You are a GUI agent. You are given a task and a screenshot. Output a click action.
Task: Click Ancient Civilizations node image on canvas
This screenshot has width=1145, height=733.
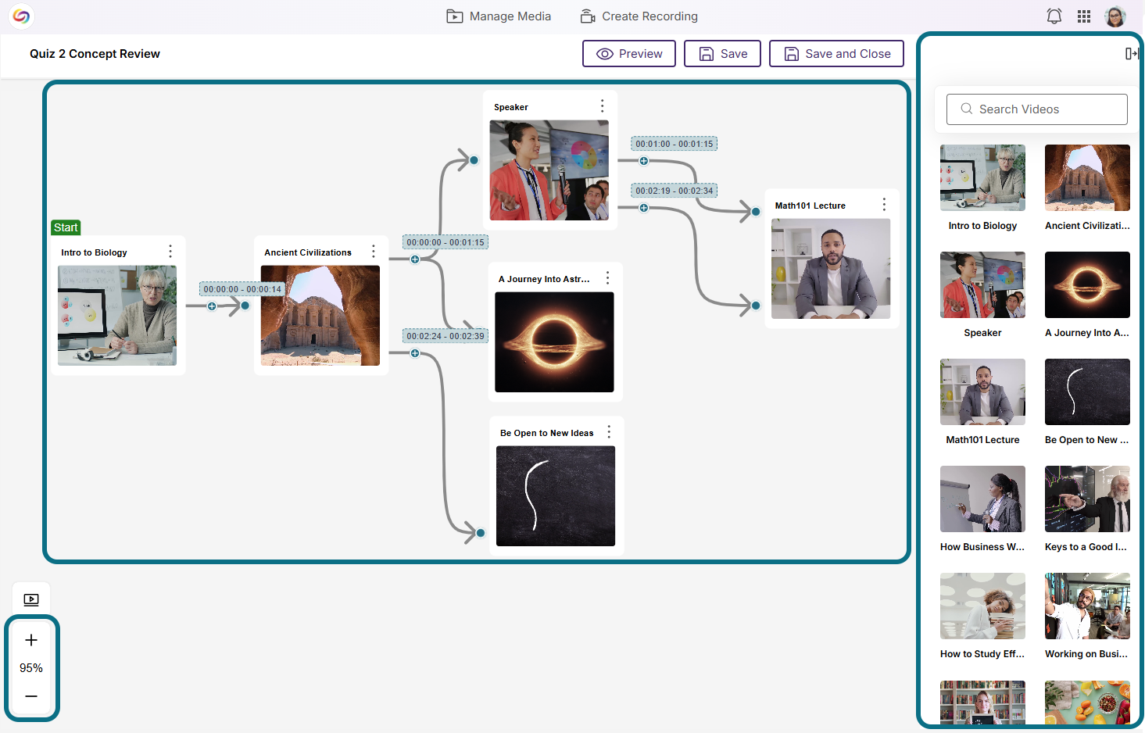(x=320, y=316)
